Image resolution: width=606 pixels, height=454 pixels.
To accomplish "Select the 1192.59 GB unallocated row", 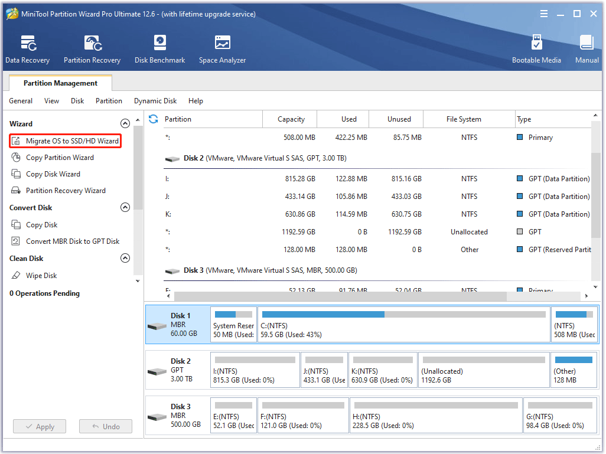I will point(377,232).
